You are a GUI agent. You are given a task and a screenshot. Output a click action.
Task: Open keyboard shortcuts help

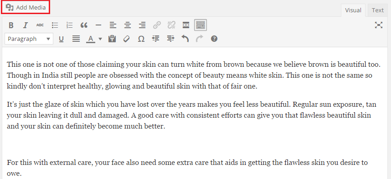[x=214, y=39]
